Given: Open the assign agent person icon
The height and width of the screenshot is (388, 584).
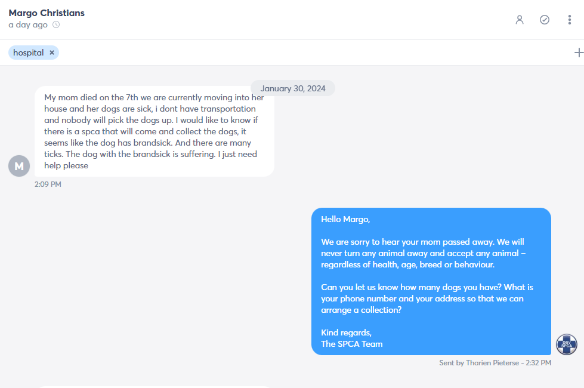Looking at the screenshot, I should click(x=519, y=20).
